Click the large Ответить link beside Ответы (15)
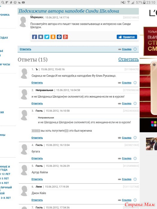This screenshot has height=209, width=157. pyautogui.click(x=128, y=59)
